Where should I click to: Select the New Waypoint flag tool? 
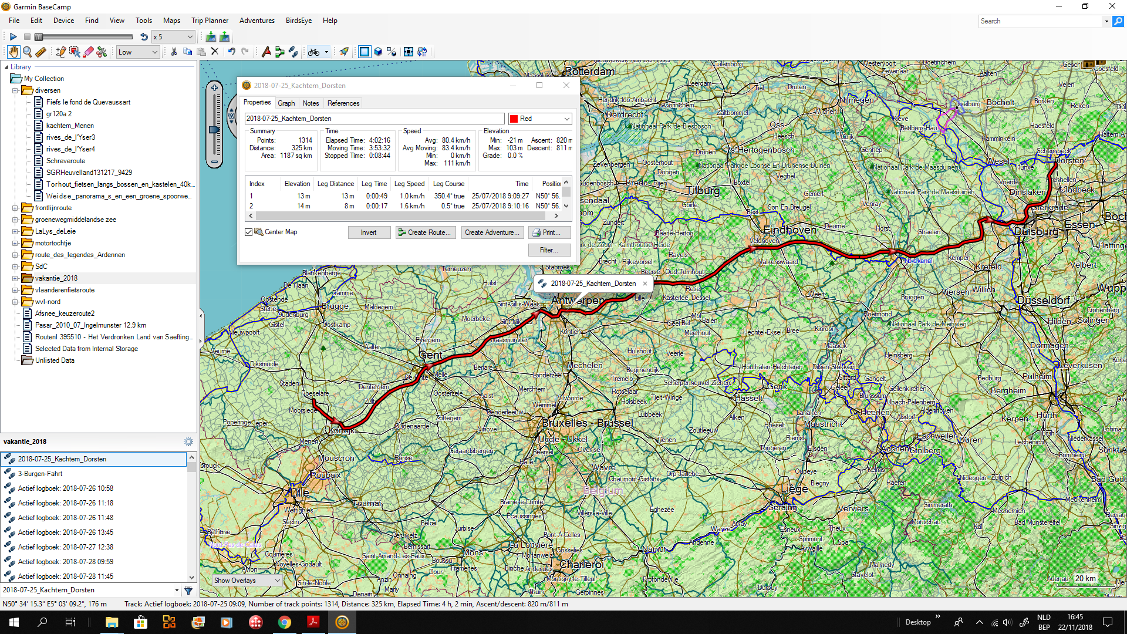point(266,52)
